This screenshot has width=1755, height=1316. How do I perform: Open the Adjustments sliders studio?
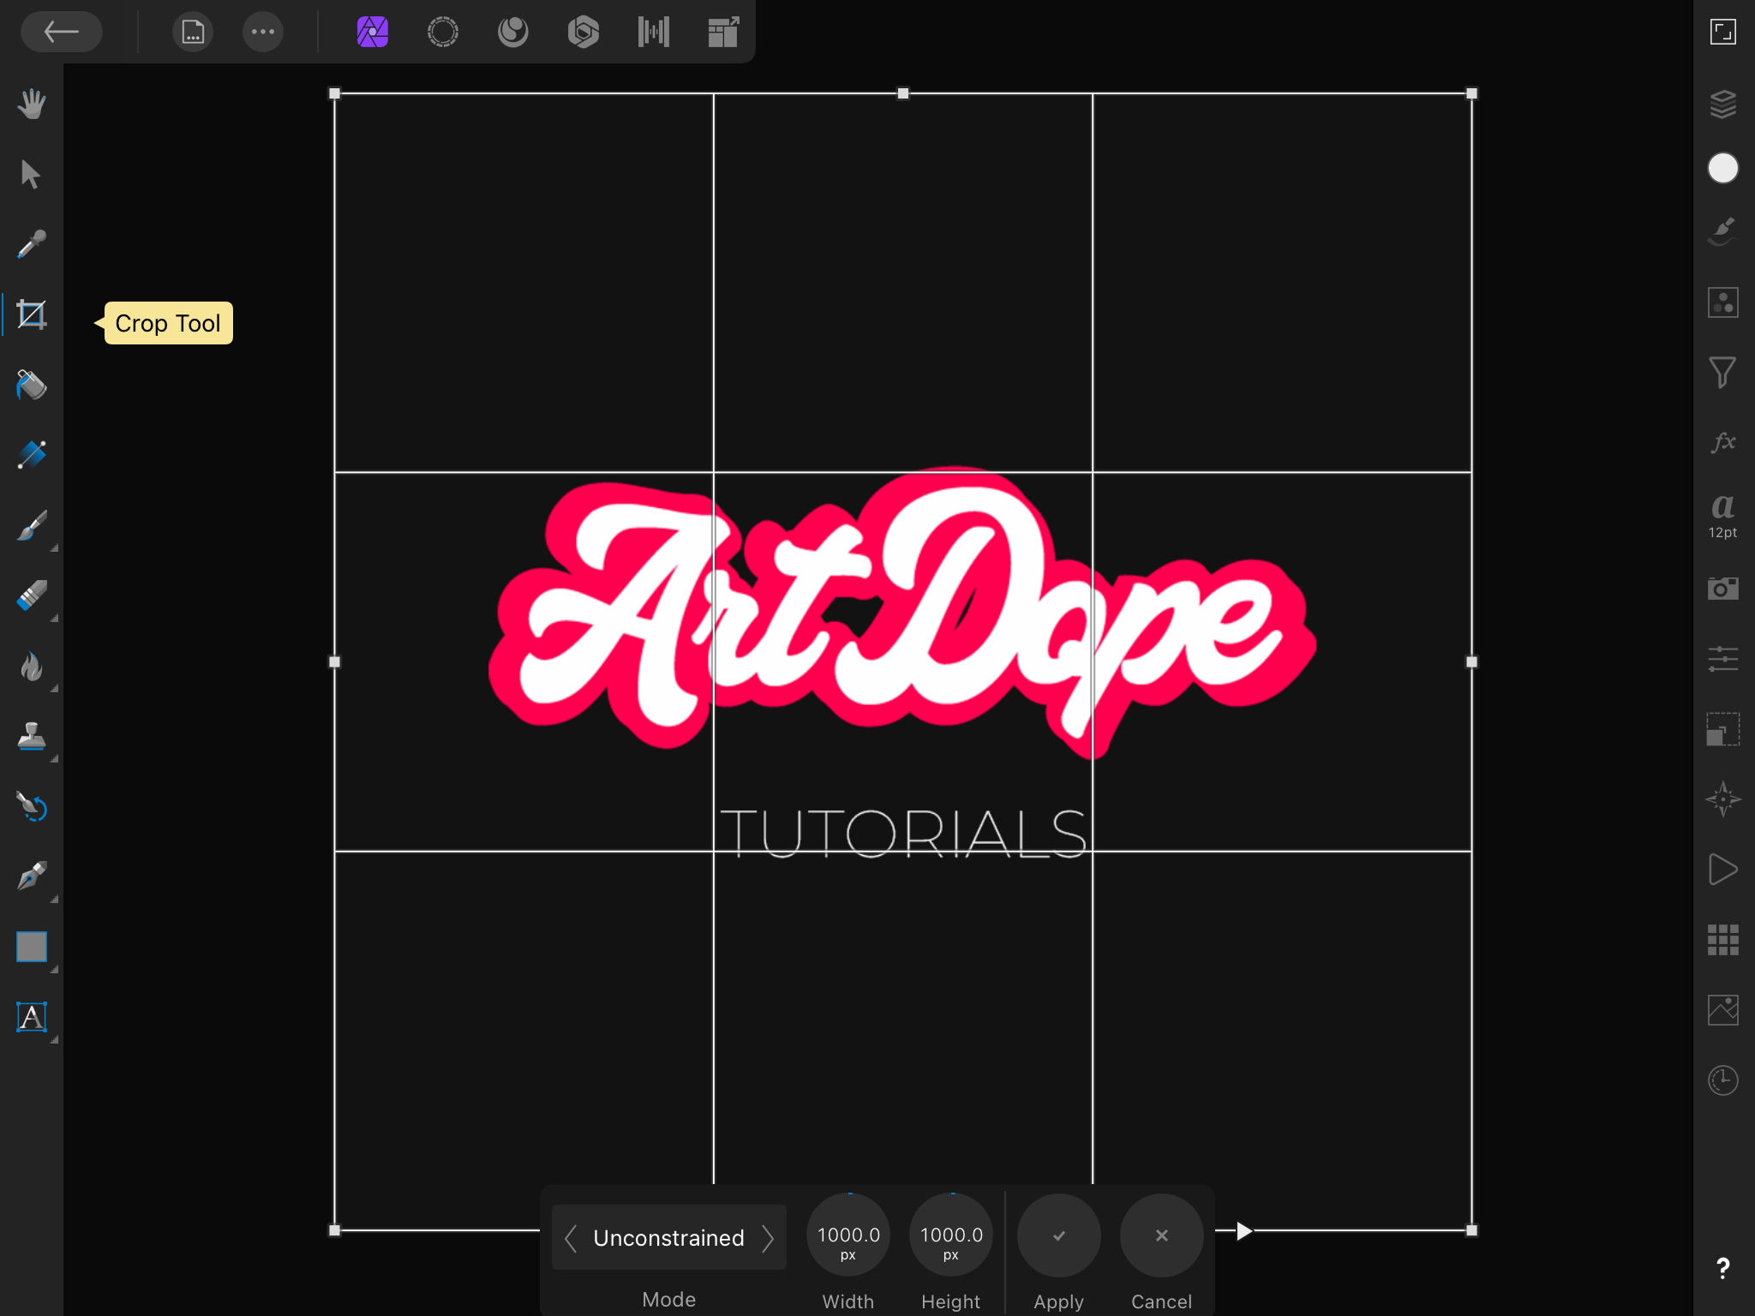click(x=1723, y=659)
